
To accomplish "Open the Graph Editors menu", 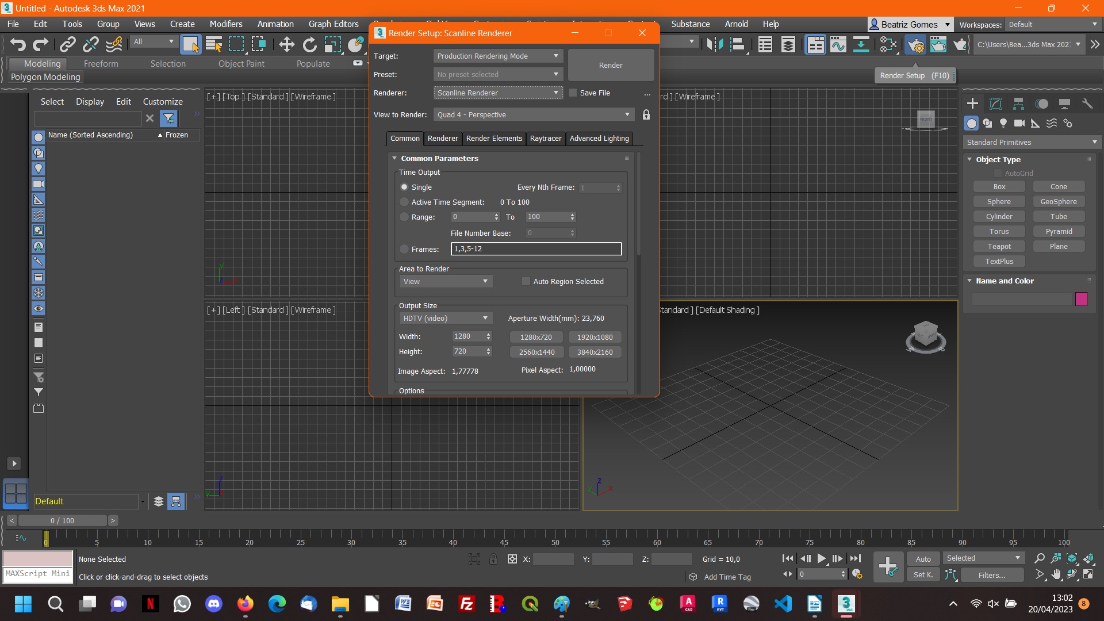I will [x=333, y=24].
